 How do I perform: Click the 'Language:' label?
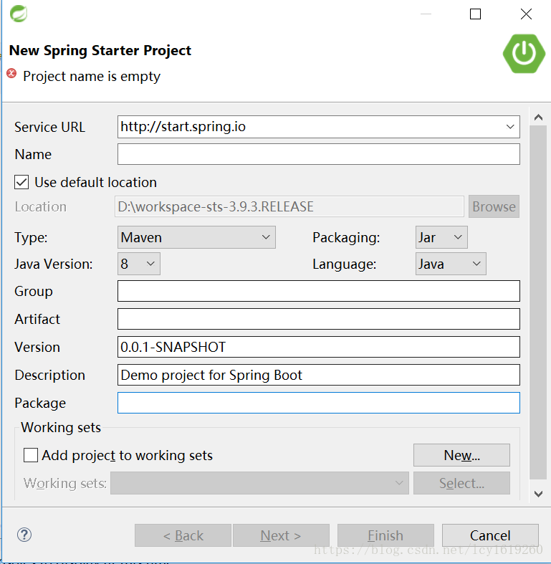pyautogui.click(x=344, y=264)
